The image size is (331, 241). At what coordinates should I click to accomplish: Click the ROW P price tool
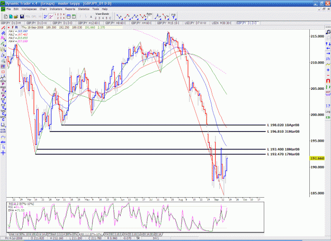click(x=3, y=83)
